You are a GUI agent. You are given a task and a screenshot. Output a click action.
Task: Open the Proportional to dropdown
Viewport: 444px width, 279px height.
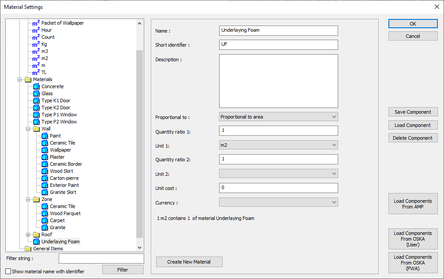[x=278, y=117]
